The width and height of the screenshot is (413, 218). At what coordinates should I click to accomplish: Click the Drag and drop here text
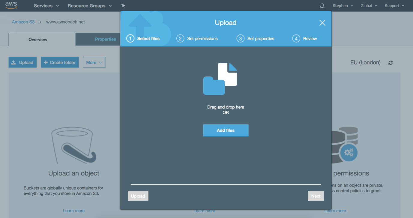tap(226, 107)
